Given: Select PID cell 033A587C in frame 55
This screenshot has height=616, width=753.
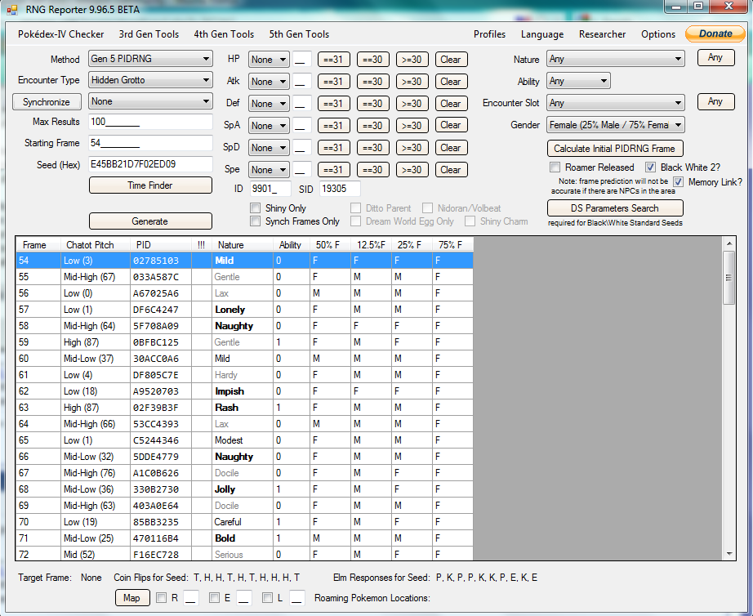Looking at the screenshot, I should pyautogui.click(x=161, y=277).
